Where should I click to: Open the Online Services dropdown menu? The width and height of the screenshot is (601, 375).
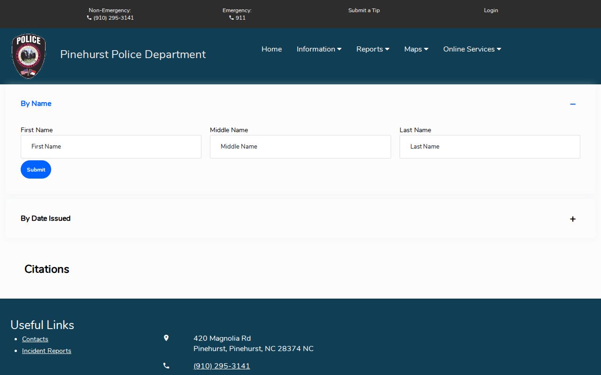click(x=472, y=49)
